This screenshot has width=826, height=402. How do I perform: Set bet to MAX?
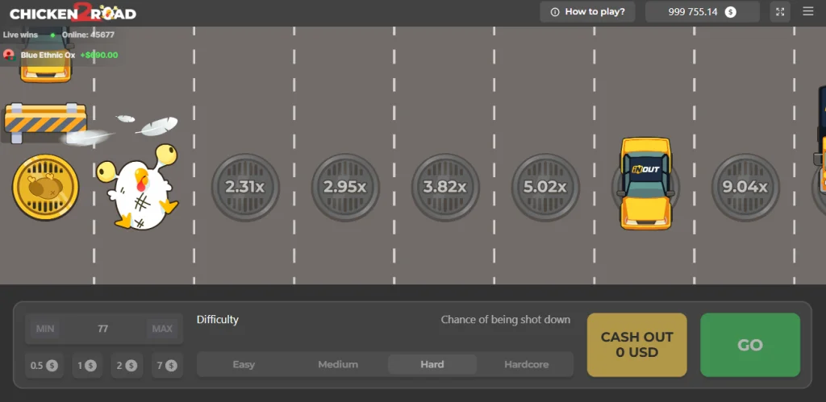pyautogui.click(x=162, y=329)
